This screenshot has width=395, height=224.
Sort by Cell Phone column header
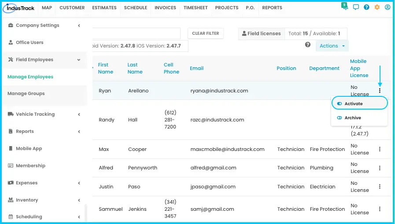click(171, 68)
